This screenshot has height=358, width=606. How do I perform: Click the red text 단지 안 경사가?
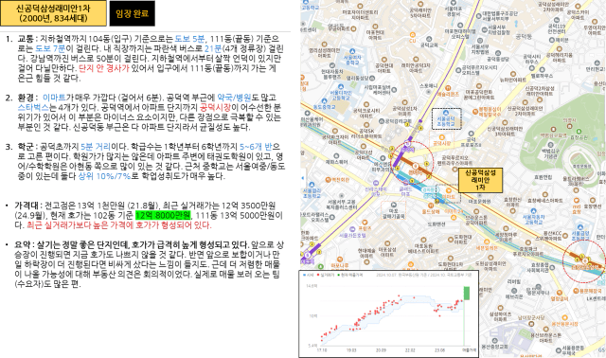click(x=103, y=68)
